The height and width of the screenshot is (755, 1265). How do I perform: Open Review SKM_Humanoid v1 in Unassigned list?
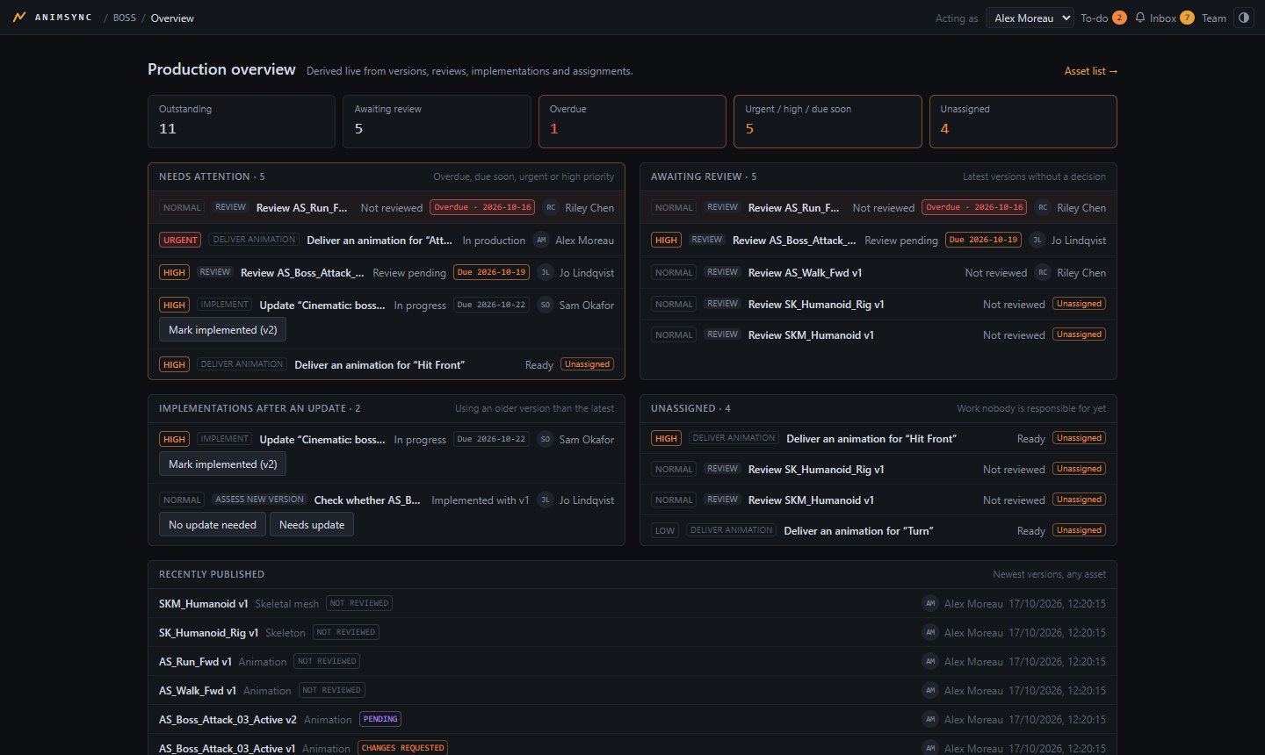(x=811, y=500)
